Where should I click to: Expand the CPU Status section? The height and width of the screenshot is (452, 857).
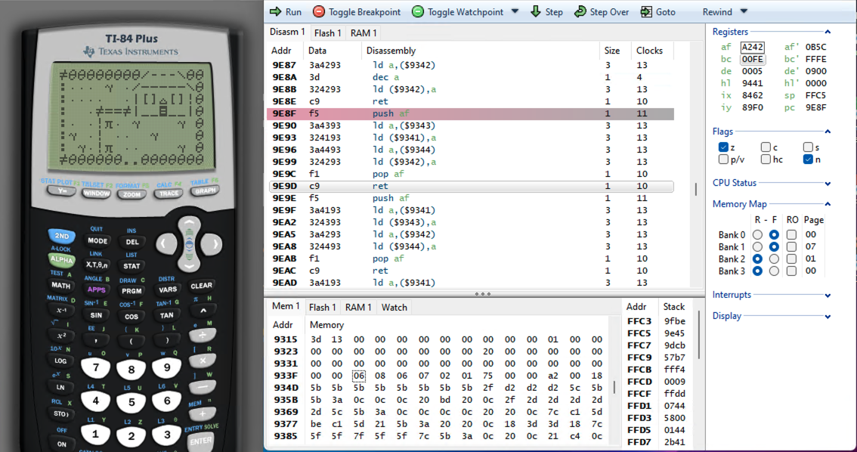[x=828, y=184]
